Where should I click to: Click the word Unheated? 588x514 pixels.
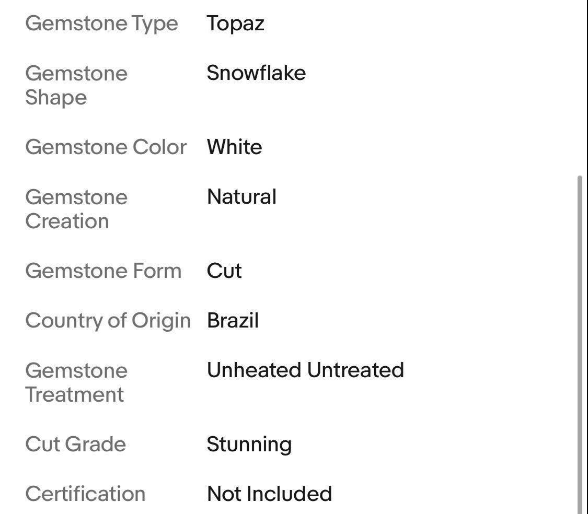click(x=254, y=370)
